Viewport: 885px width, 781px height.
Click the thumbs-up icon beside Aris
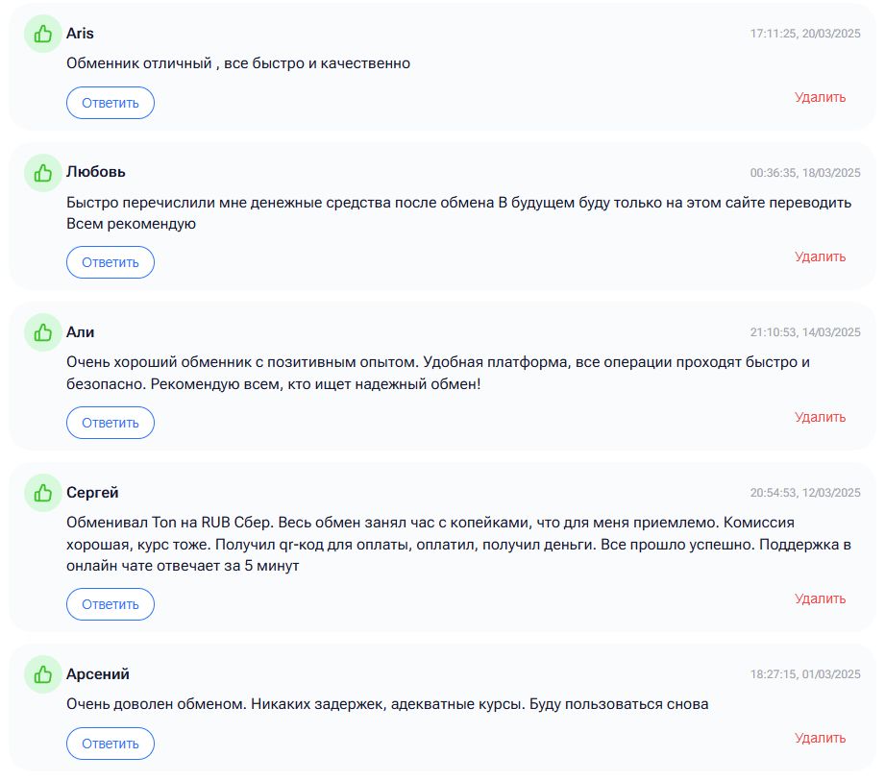tap(42, 35)
